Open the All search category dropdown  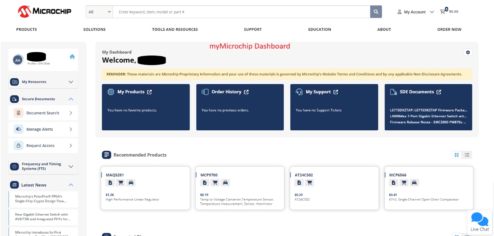click(x=99, y=12)
